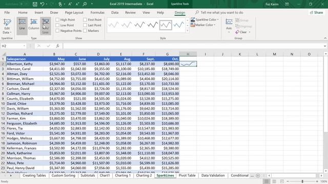328x184 pixels.
Task: Expand the Name Box dropdown arrow
Action: tap(24, 46)
